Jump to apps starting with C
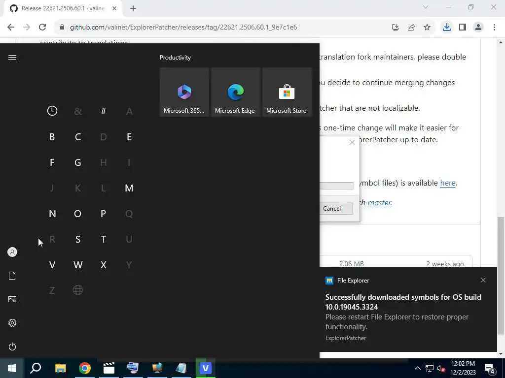This screenshot has height=378, width=505. 77,137
